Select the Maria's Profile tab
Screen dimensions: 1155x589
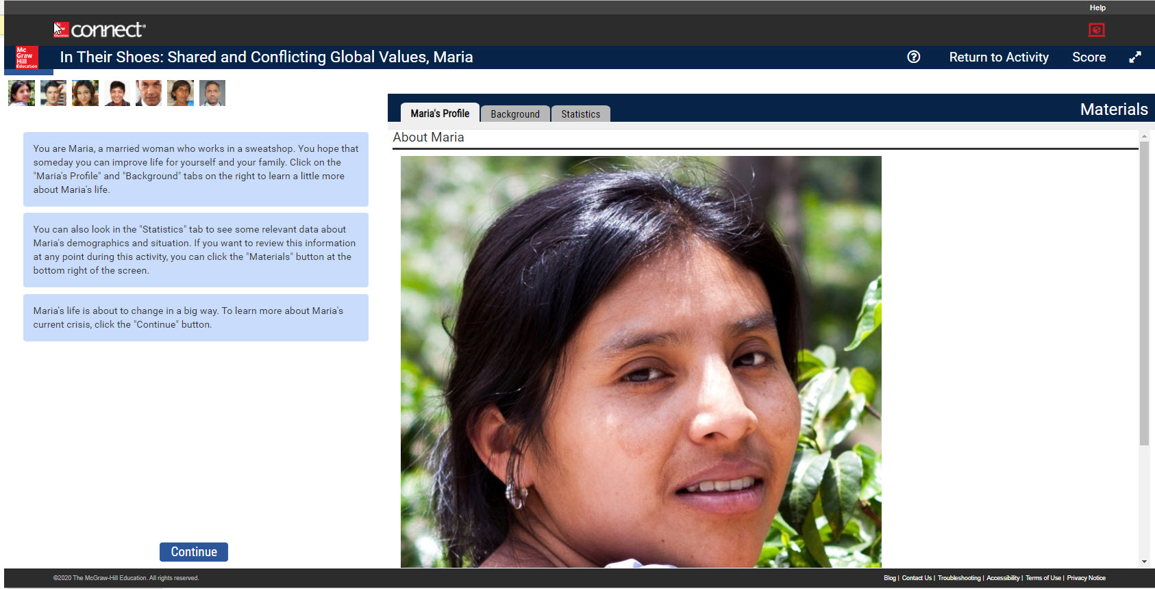tap(440, 114)
